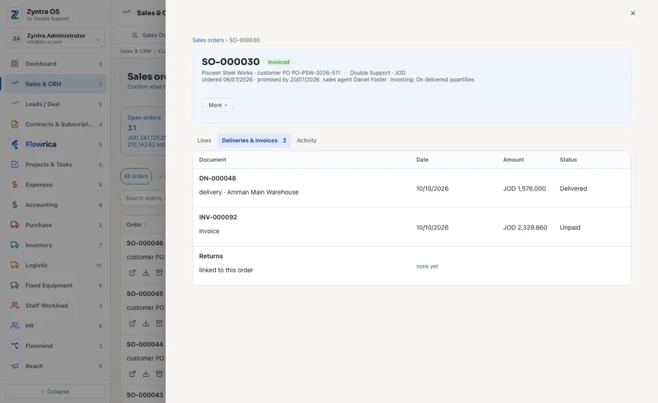Viewport: 658px width, 403px height.
Task: Open delivery note DN-000048
Action: click(x=217, y=178)
